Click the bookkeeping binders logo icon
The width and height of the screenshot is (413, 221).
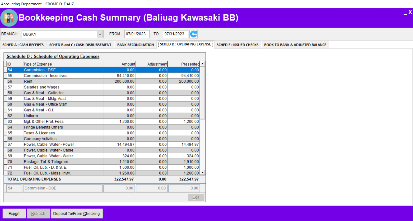coord(9,18)
